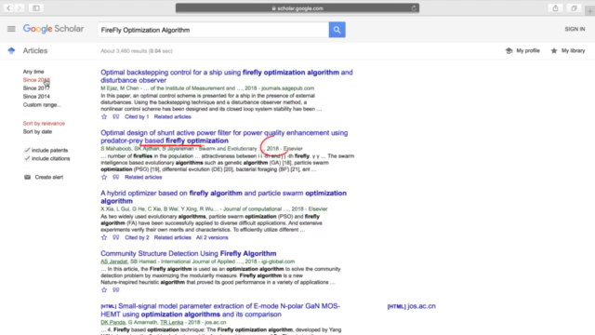Toggle the 'include citations' checkbox

point(27,158)
